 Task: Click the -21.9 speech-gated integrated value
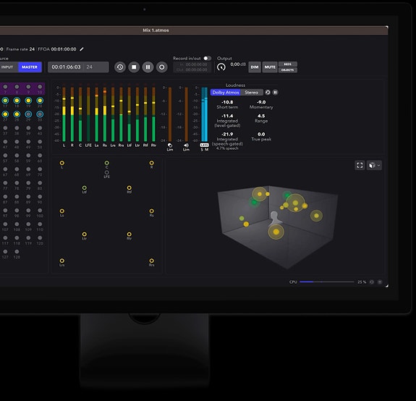227,135
